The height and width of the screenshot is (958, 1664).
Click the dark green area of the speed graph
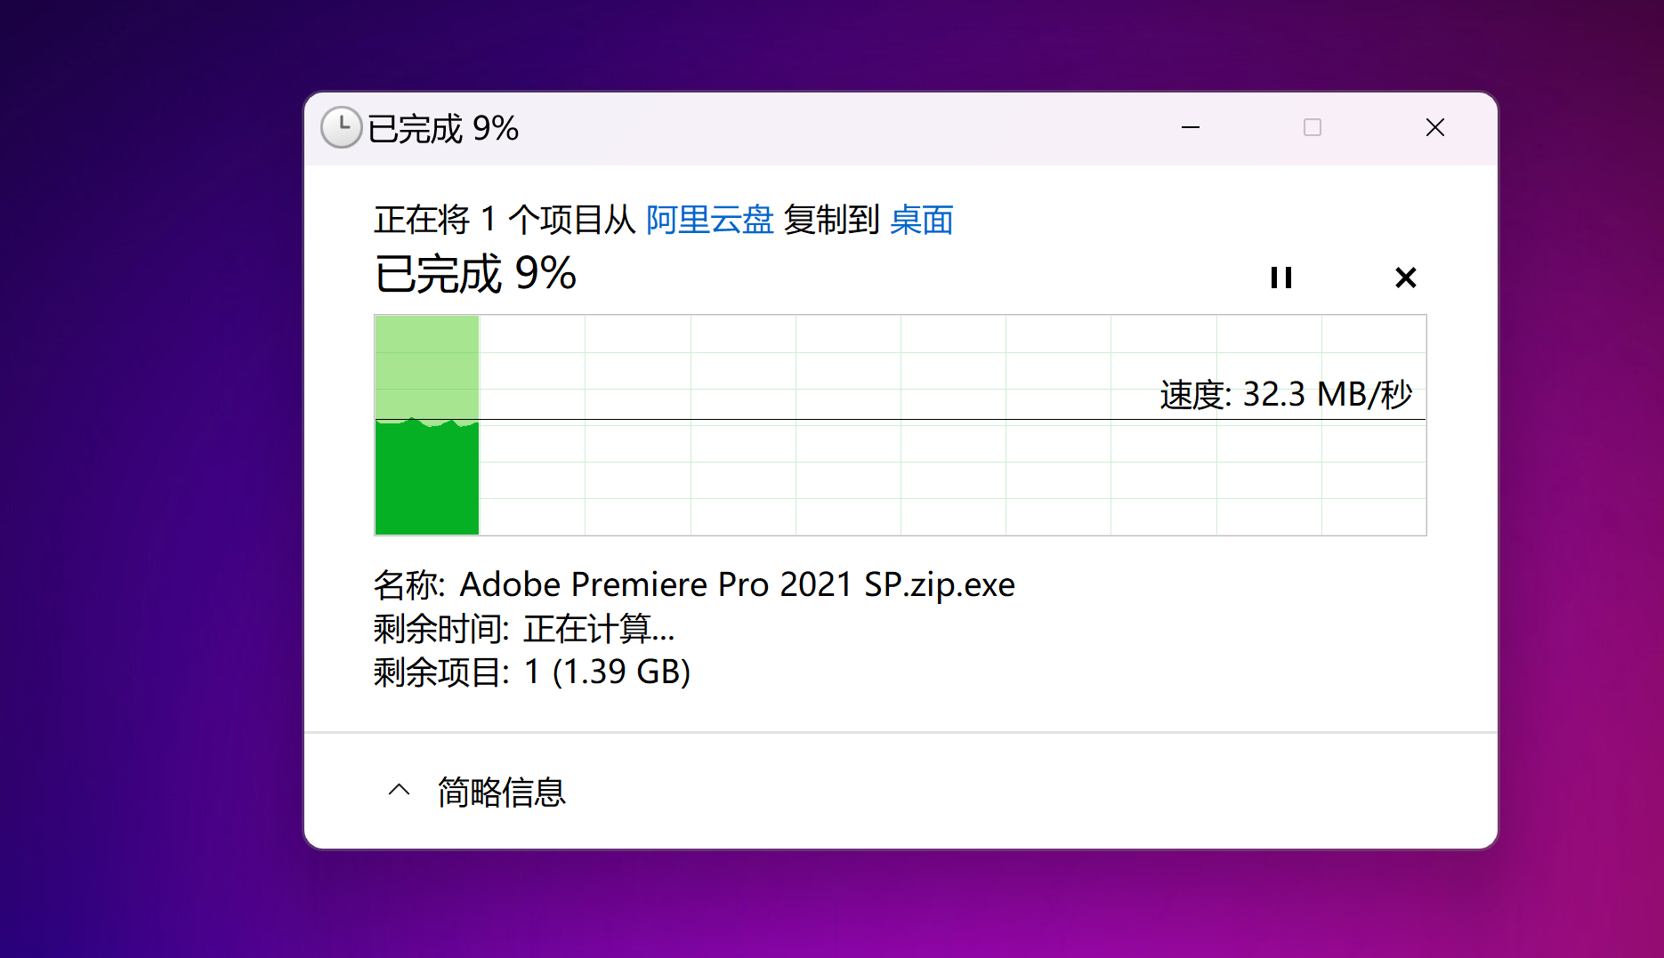[x=427, y=480]
